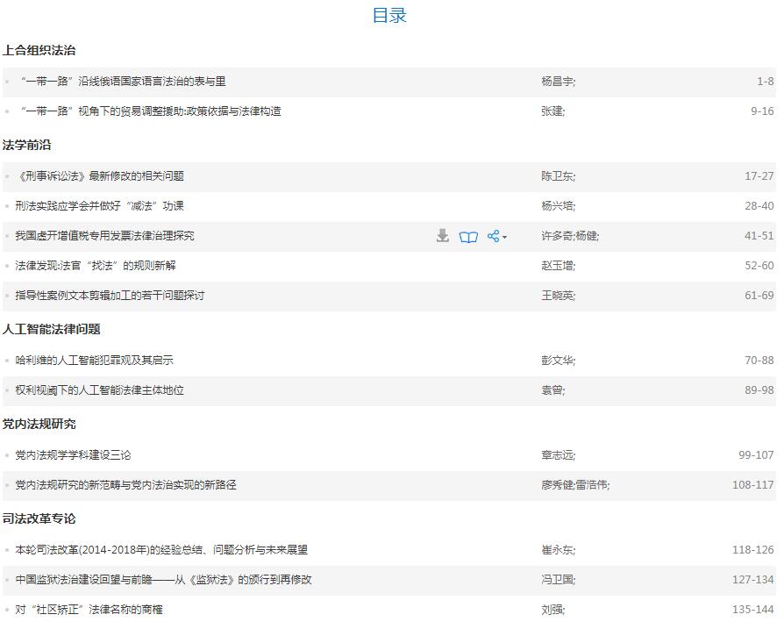784x629 pixels.
Task: Open article 哈利维的人工智能犯罪观及其启示
Action: (94, 361)
